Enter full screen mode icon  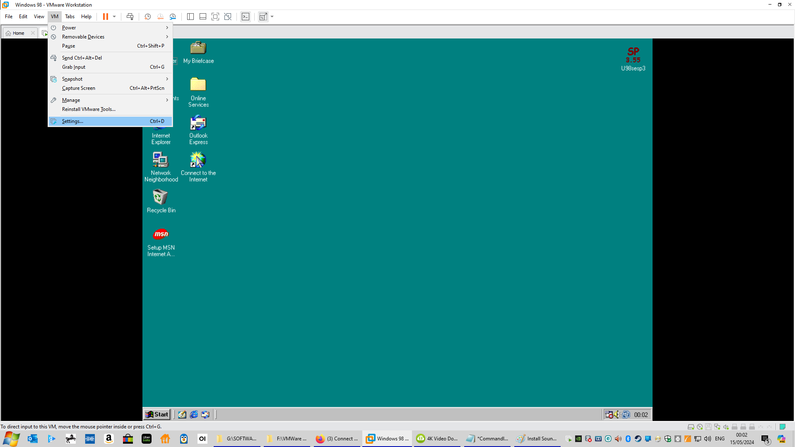(x=215, y=17)
